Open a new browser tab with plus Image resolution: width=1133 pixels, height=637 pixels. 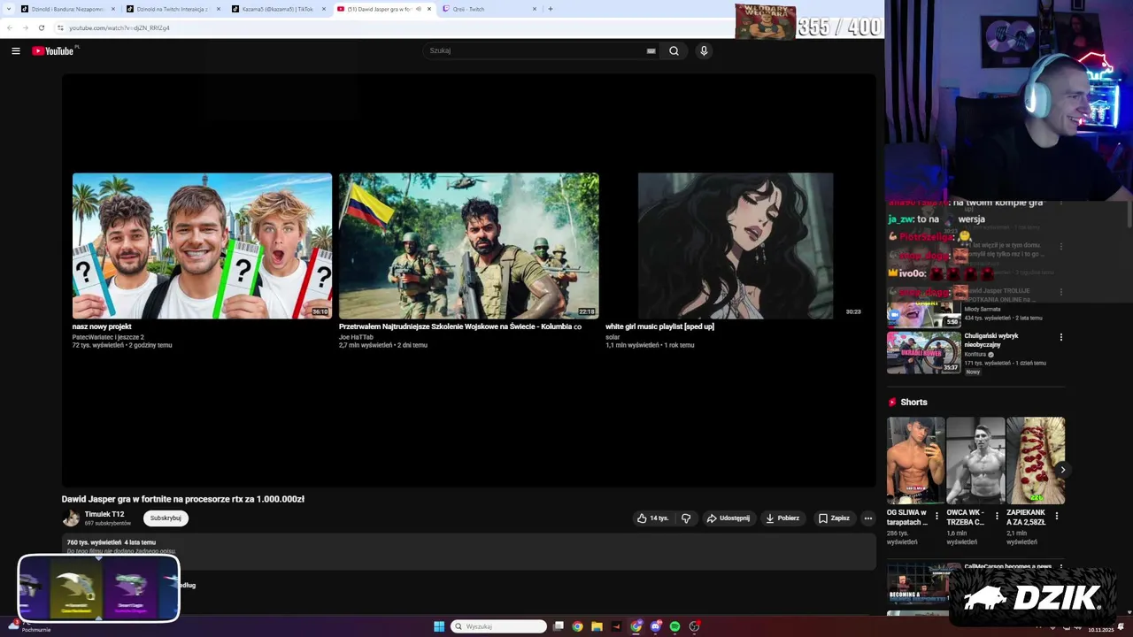coord(551,9)
